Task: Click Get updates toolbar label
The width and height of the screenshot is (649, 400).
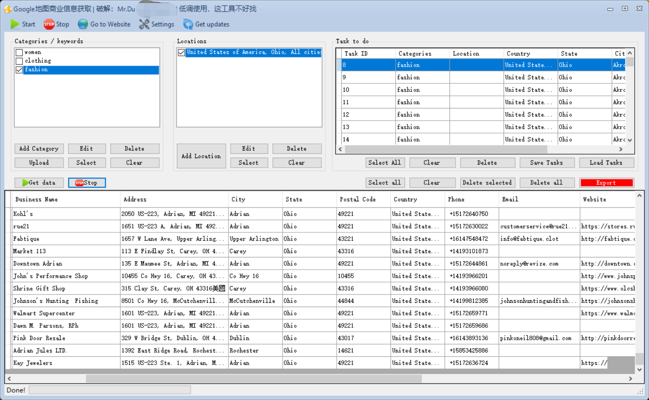Action: click(x=212, y=24)
